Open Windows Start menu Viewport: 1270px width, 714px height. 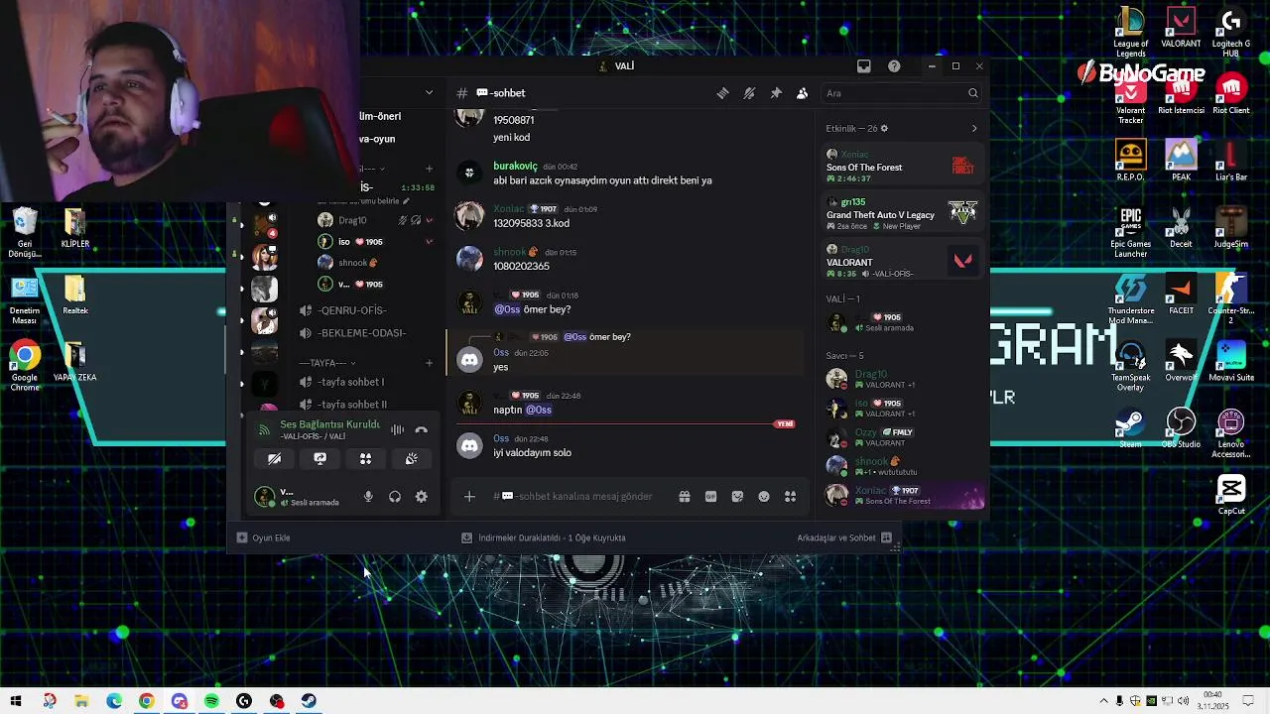point(16,701)
